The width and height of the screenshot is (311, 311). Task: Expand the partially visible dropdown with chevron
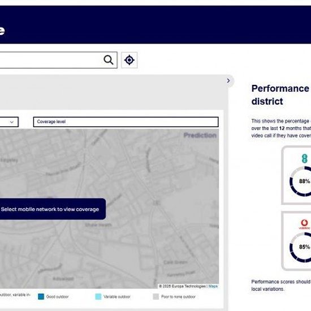click(9, 122)
